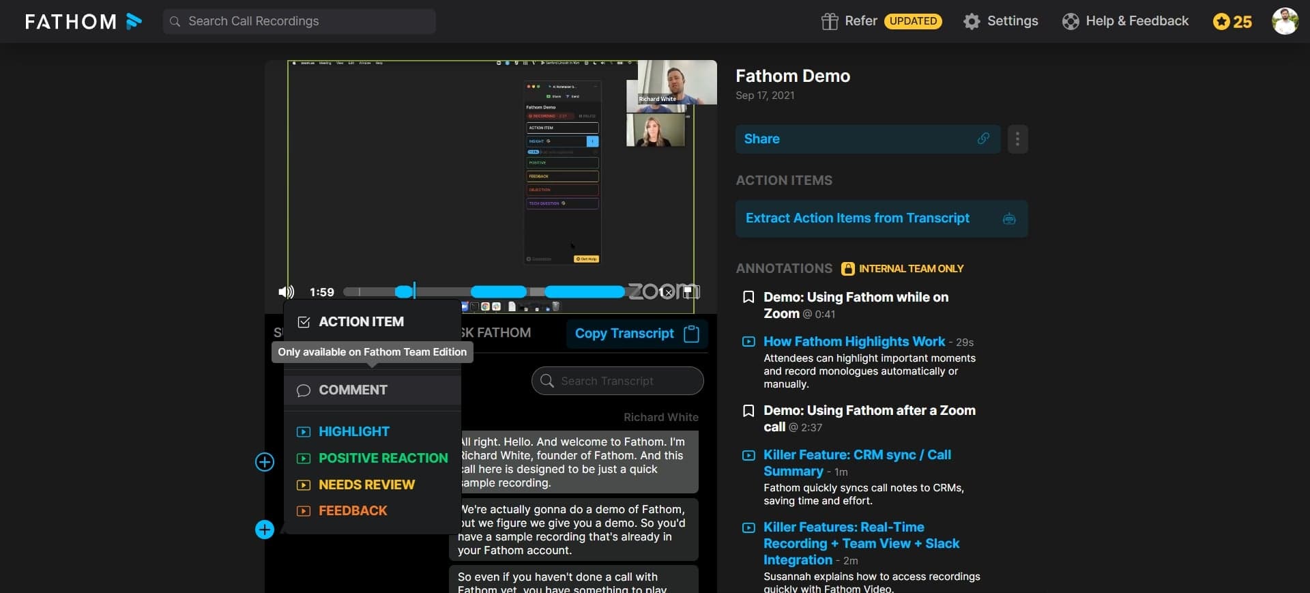Choose COMMENT in the annotation menu
This screenshot has height=593, width=1310.
click(353, 390)
